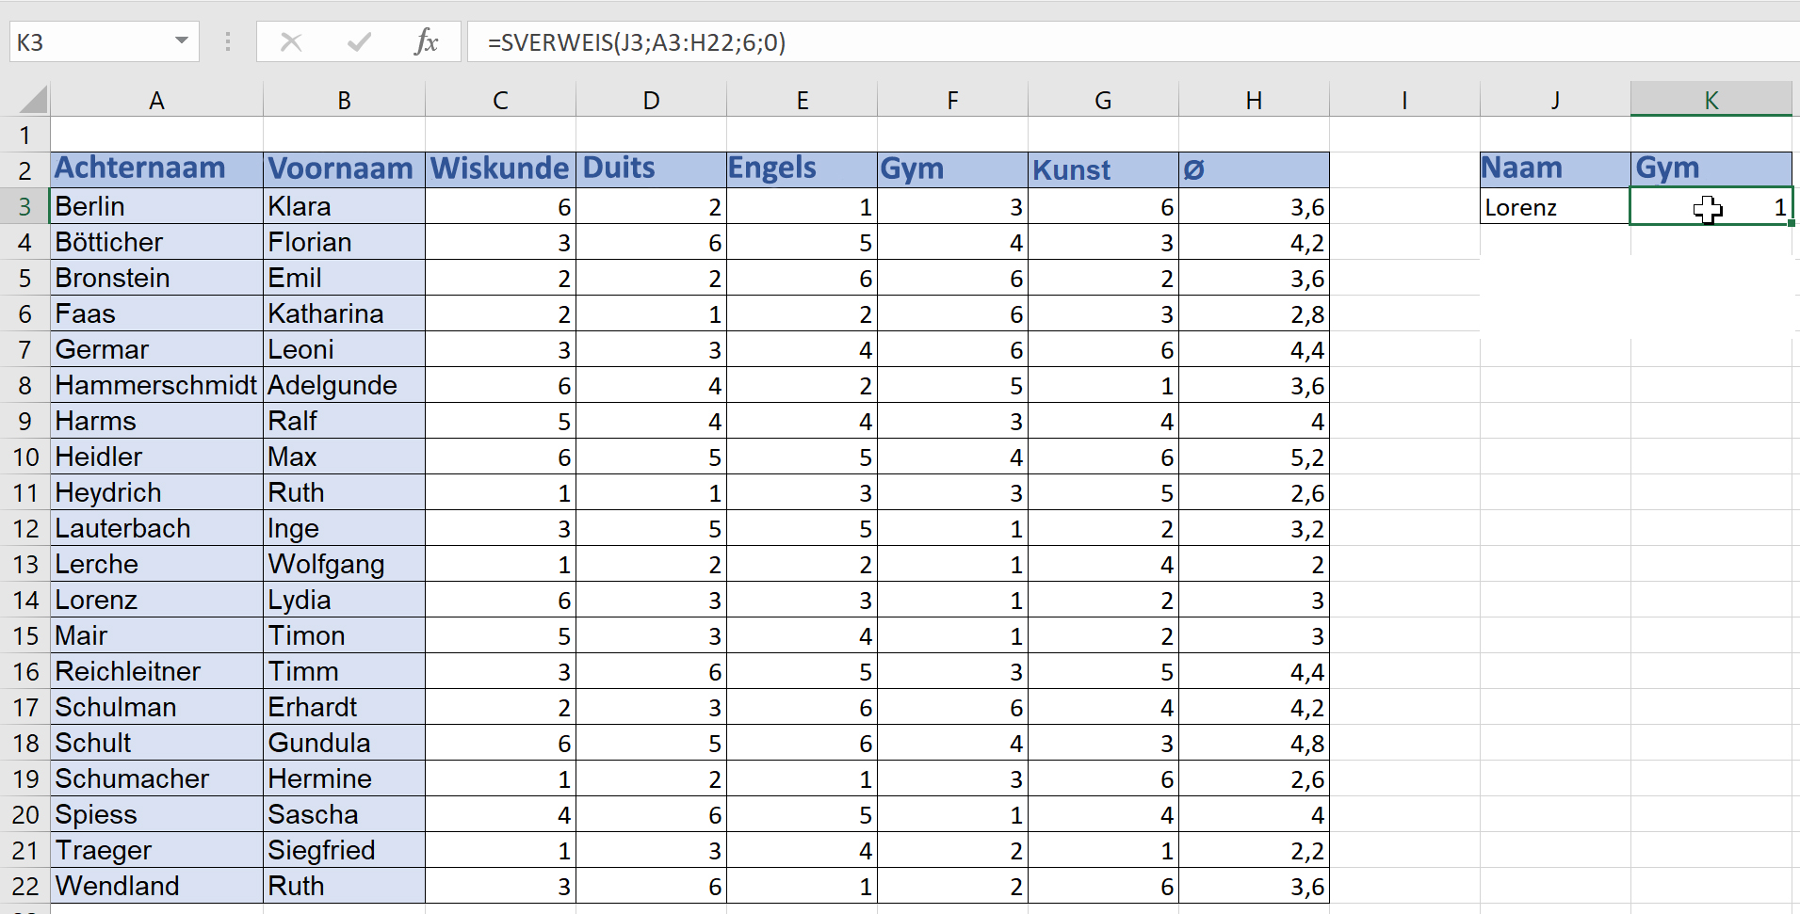Click the Ø average header cell
Screen dimensions: 1800x914
coord(1254,169)
